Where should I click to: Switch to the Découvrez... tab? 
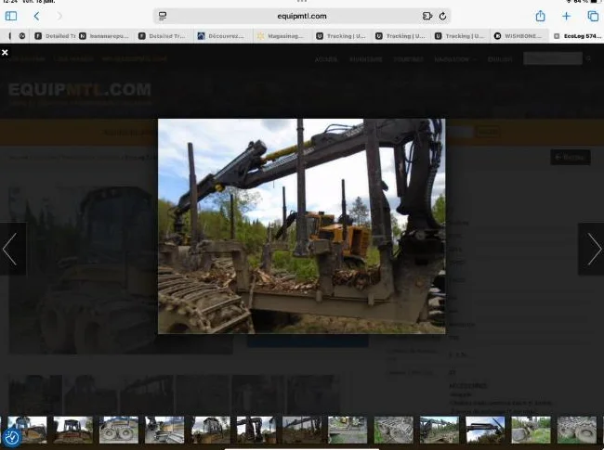click(x=221, y=36)
